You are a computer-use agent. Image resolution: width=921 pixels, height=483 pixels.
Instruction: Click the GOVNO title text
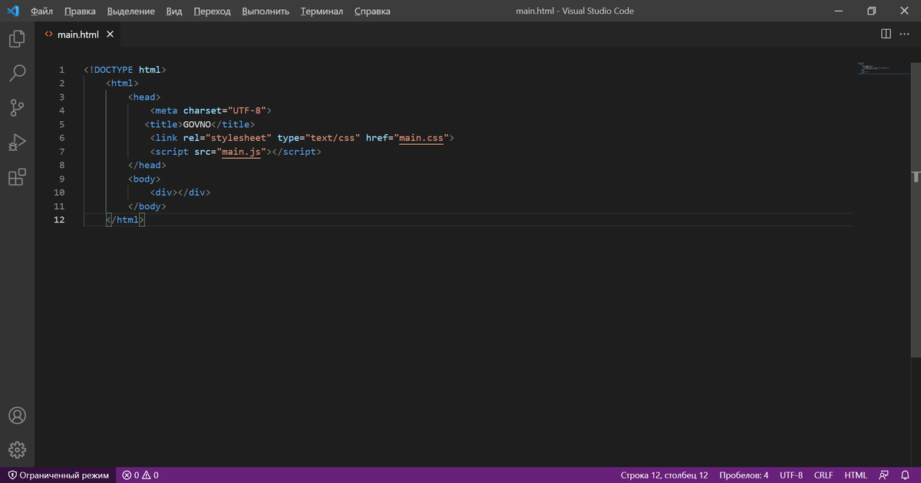click(196, 124)
